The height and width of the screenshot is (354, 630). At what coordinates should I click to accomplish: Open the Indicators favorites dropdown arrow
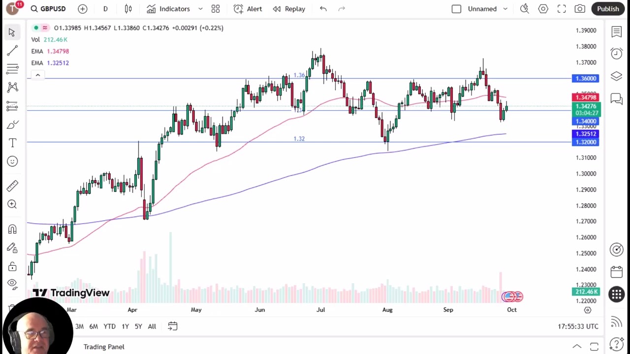[200, 9]
